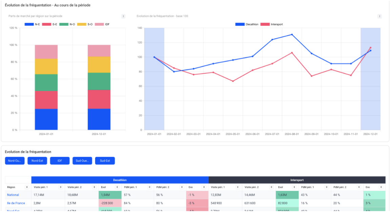The width and height of the screenshot is (391, 213).
Task: Click the red -3 % evolution cell
Action: coord(197,203)
